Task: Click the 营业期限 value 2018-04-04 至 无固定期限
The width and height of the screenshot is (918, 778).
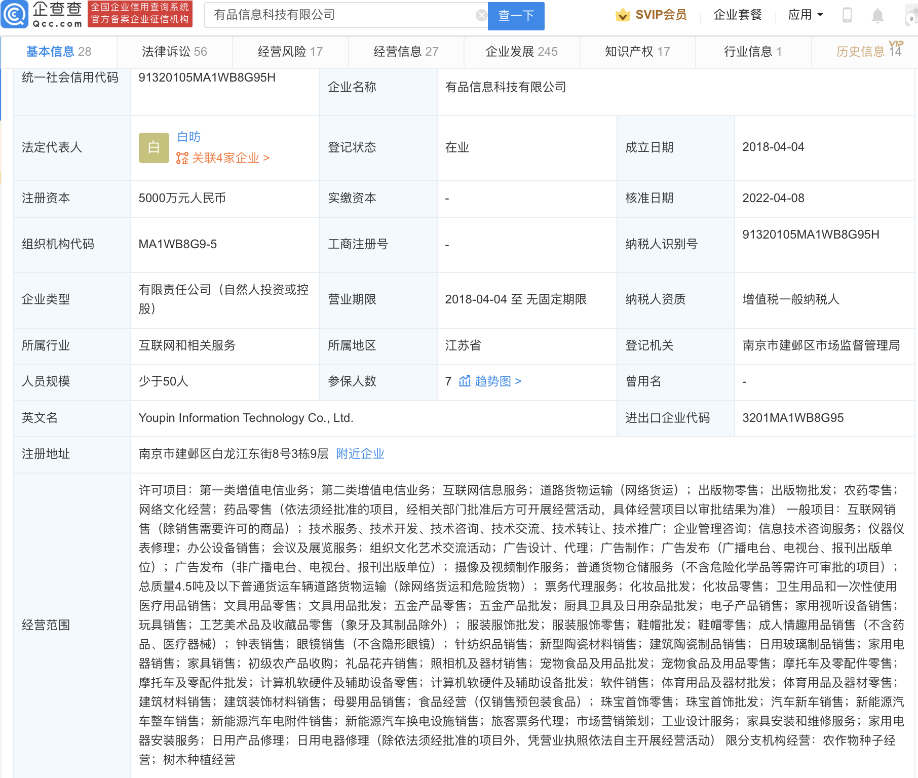Action: coord(516,299)
